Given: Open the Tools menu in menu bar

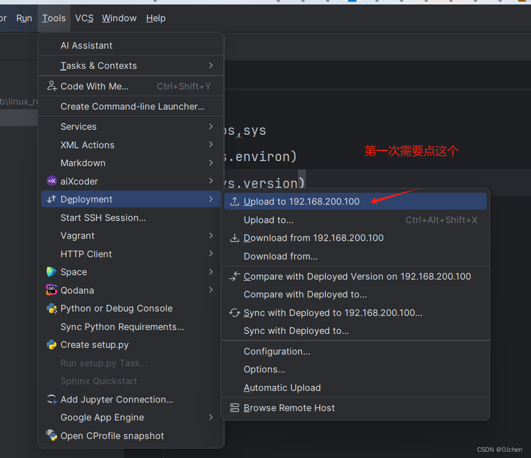Looking at the screenshot, I should tap(54, 18).
